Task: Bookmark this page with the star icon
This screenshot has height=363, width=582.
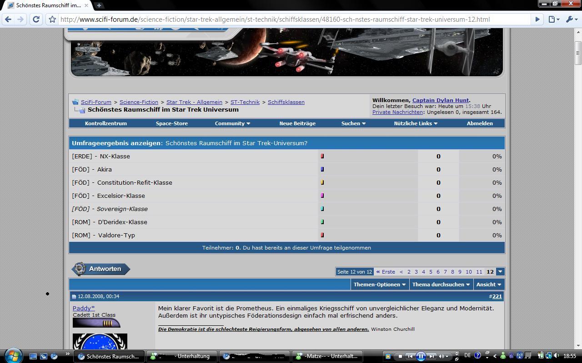Action: click(x=53, y=20)
